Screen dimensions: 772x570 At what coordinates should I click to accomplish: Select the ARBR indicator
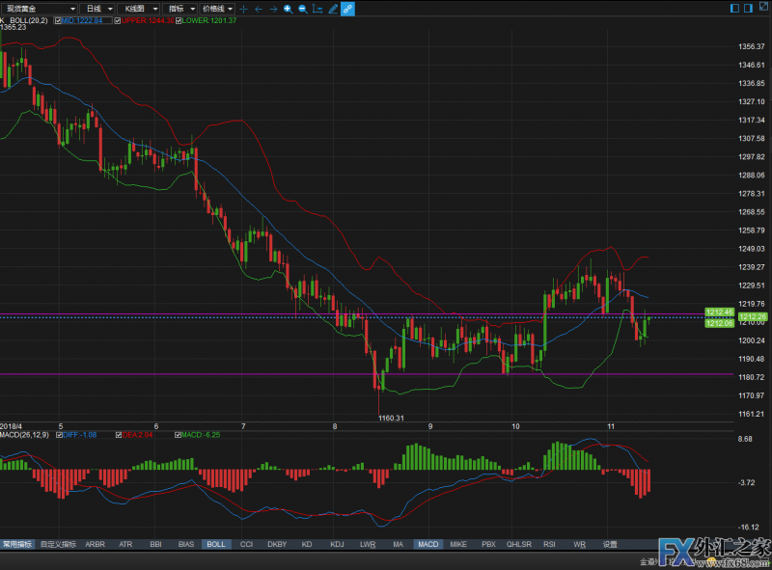pyautogui.click(x=95, y=544)
